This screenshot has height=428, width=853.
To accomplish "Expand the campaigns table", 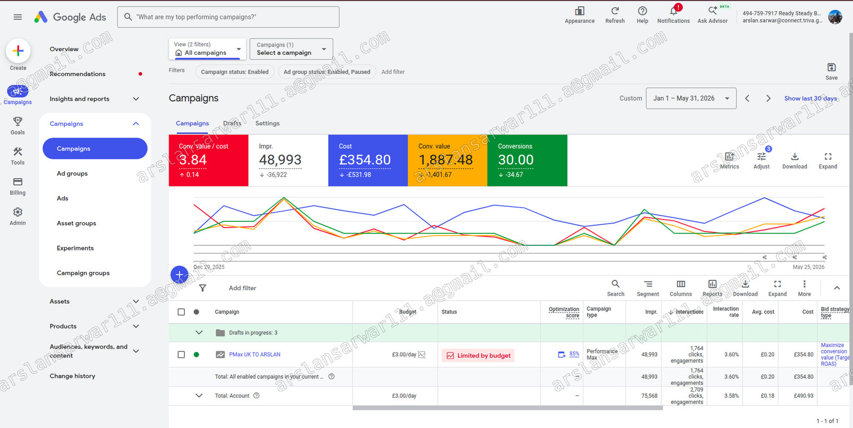I will pyautogui.click(x=777, y=288).
